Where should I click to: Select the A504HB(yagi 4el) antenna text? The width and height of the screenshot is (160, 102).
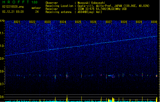[90, 12]
